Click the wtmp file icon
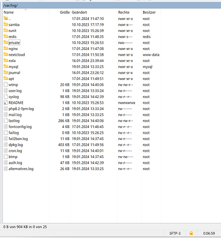This screenshot has width=221, height=238. 6,85
